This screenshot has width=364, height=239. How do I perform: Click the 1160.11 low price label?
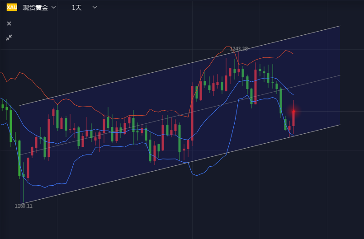[24, 206]
